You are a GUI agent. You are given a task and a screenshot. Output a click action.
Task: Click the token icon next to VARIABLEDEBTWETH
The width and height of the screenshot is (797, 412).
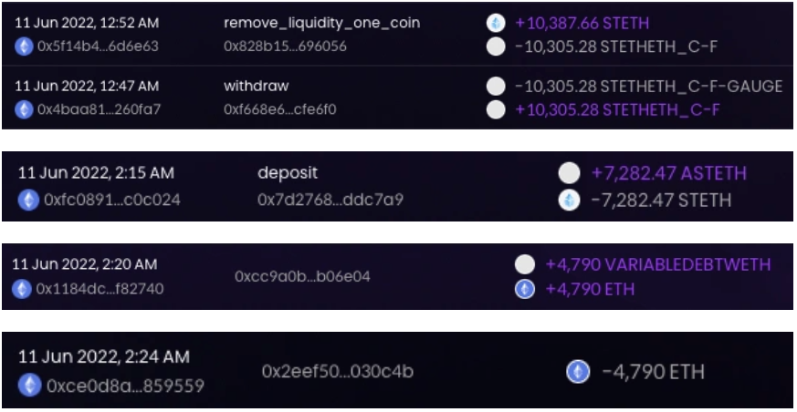click(x=525, y=264)
